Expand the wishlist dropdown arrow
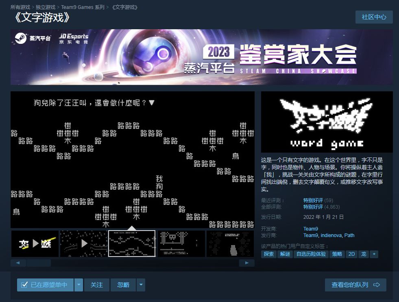This screenshot has width=399, height=302. pos(78,285)
